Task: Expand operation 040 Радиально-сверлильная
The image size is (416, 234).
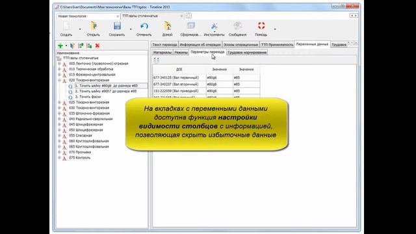Action: [59, 119]
